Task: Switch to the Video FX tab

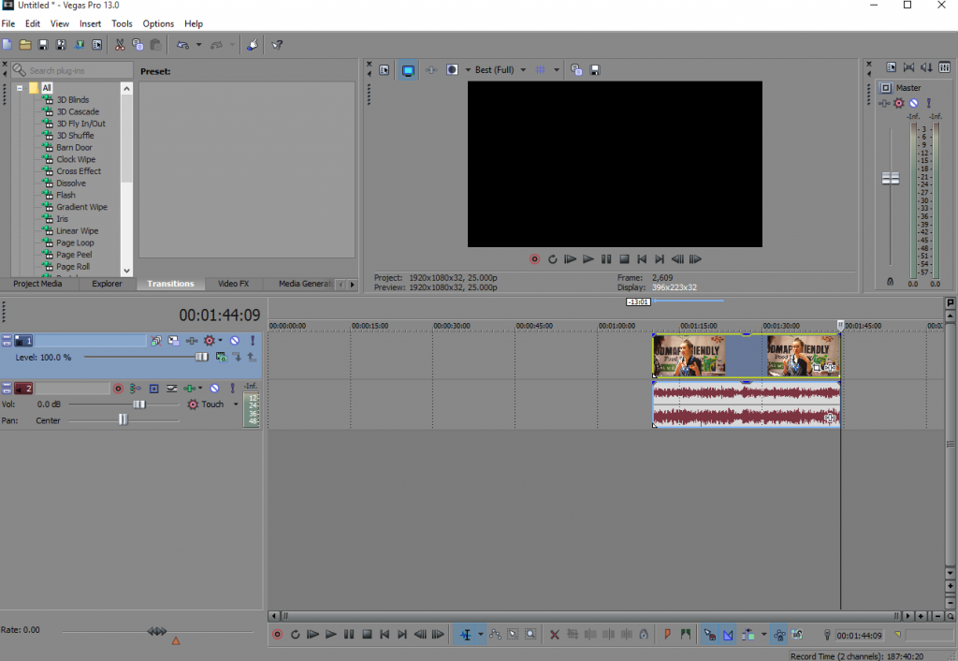Action: tap(233, 284)
